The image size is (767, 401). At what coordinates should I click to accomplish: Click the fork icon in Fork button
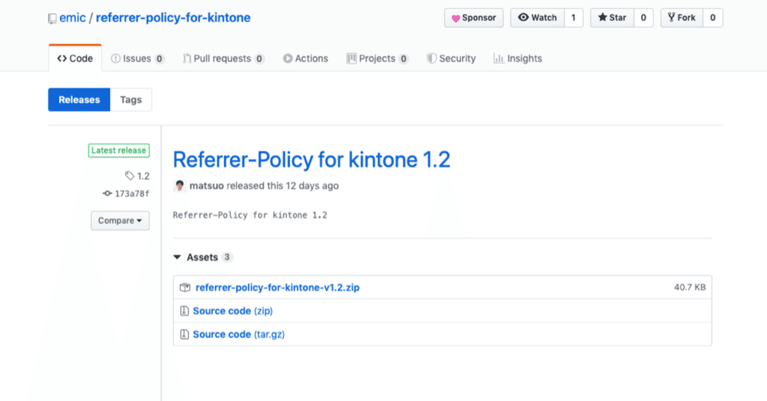[671, 18]
